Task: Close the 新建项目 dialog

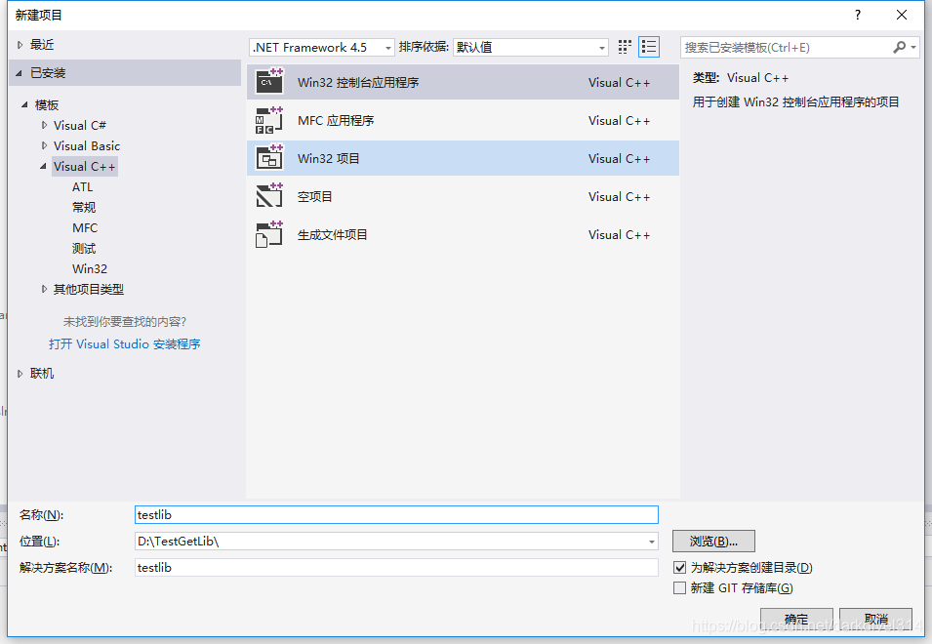Action: click(x=901, y=15)
